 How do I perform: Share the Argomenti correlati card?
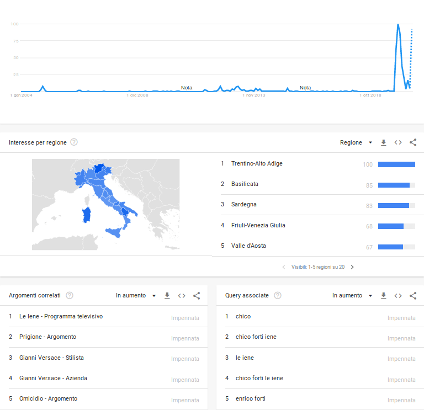[197, 296]
